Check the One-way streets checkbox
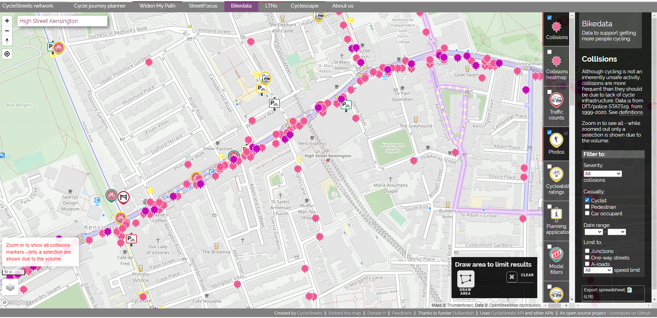This screenshot has height=318, width=657. tap(587, 257)
